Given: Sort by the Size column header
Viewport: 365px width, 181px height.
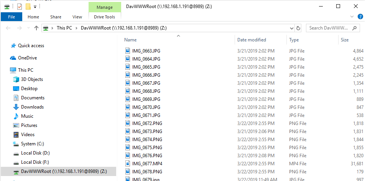Looking at the screenshot, I should [345, 40].
